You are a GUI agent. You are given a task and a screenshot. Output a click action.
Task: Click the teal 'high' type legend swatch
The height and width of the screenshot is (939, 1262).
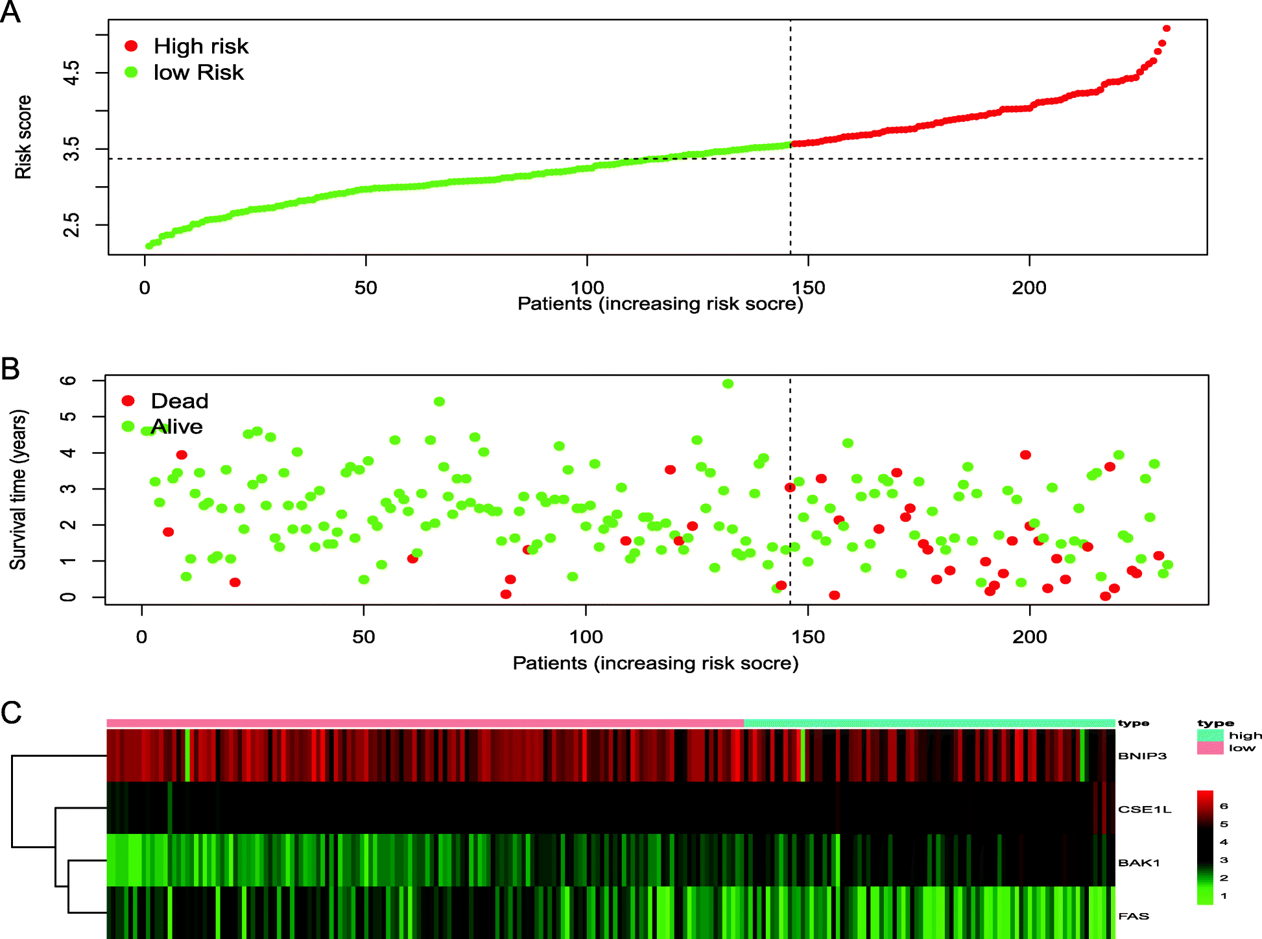[x=1210, y=735]
